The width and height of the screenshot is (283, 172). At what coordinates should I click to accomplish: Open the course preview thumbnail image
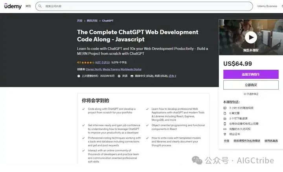(x=251, y=37)
